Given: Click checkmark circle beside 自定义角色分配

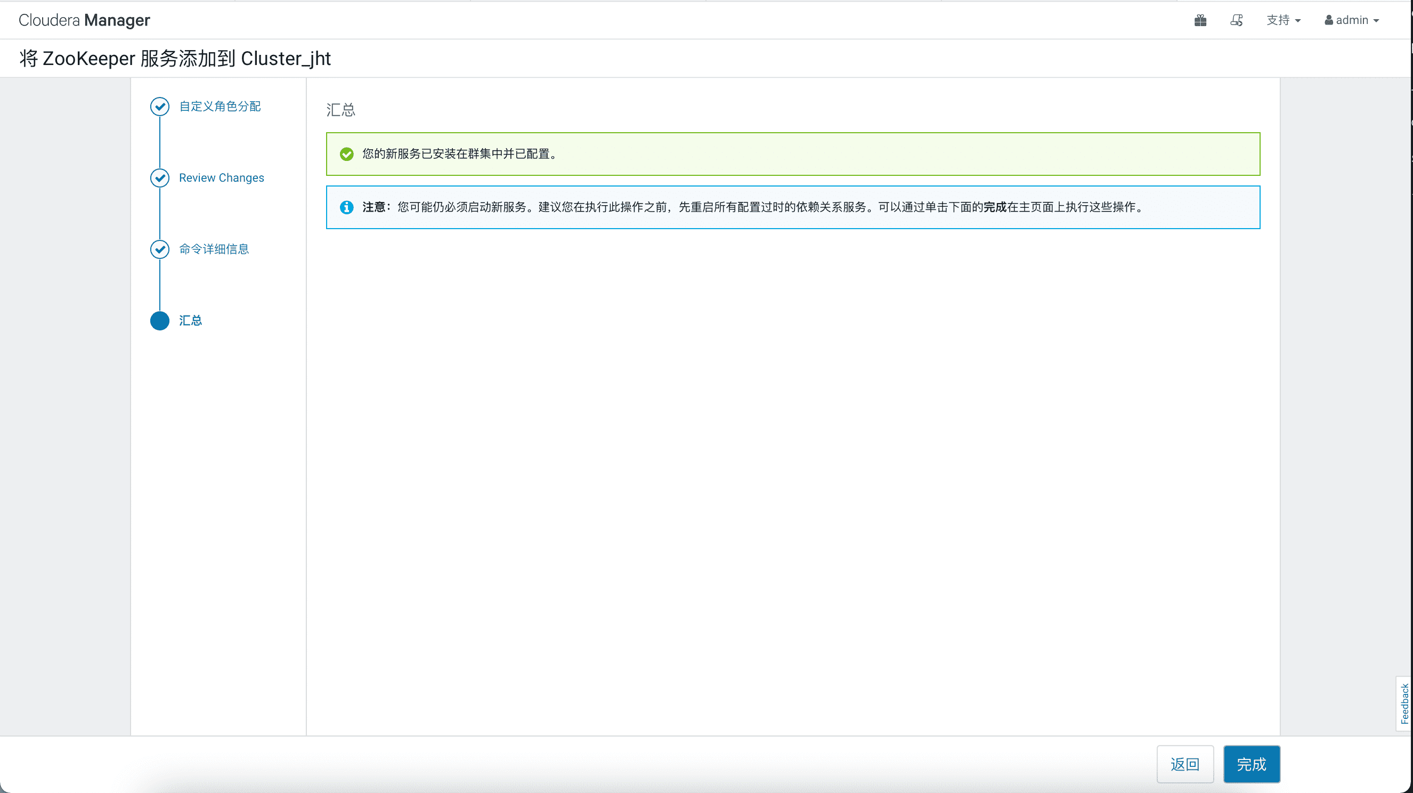Looking at the screenshot, I should point(160,107).
